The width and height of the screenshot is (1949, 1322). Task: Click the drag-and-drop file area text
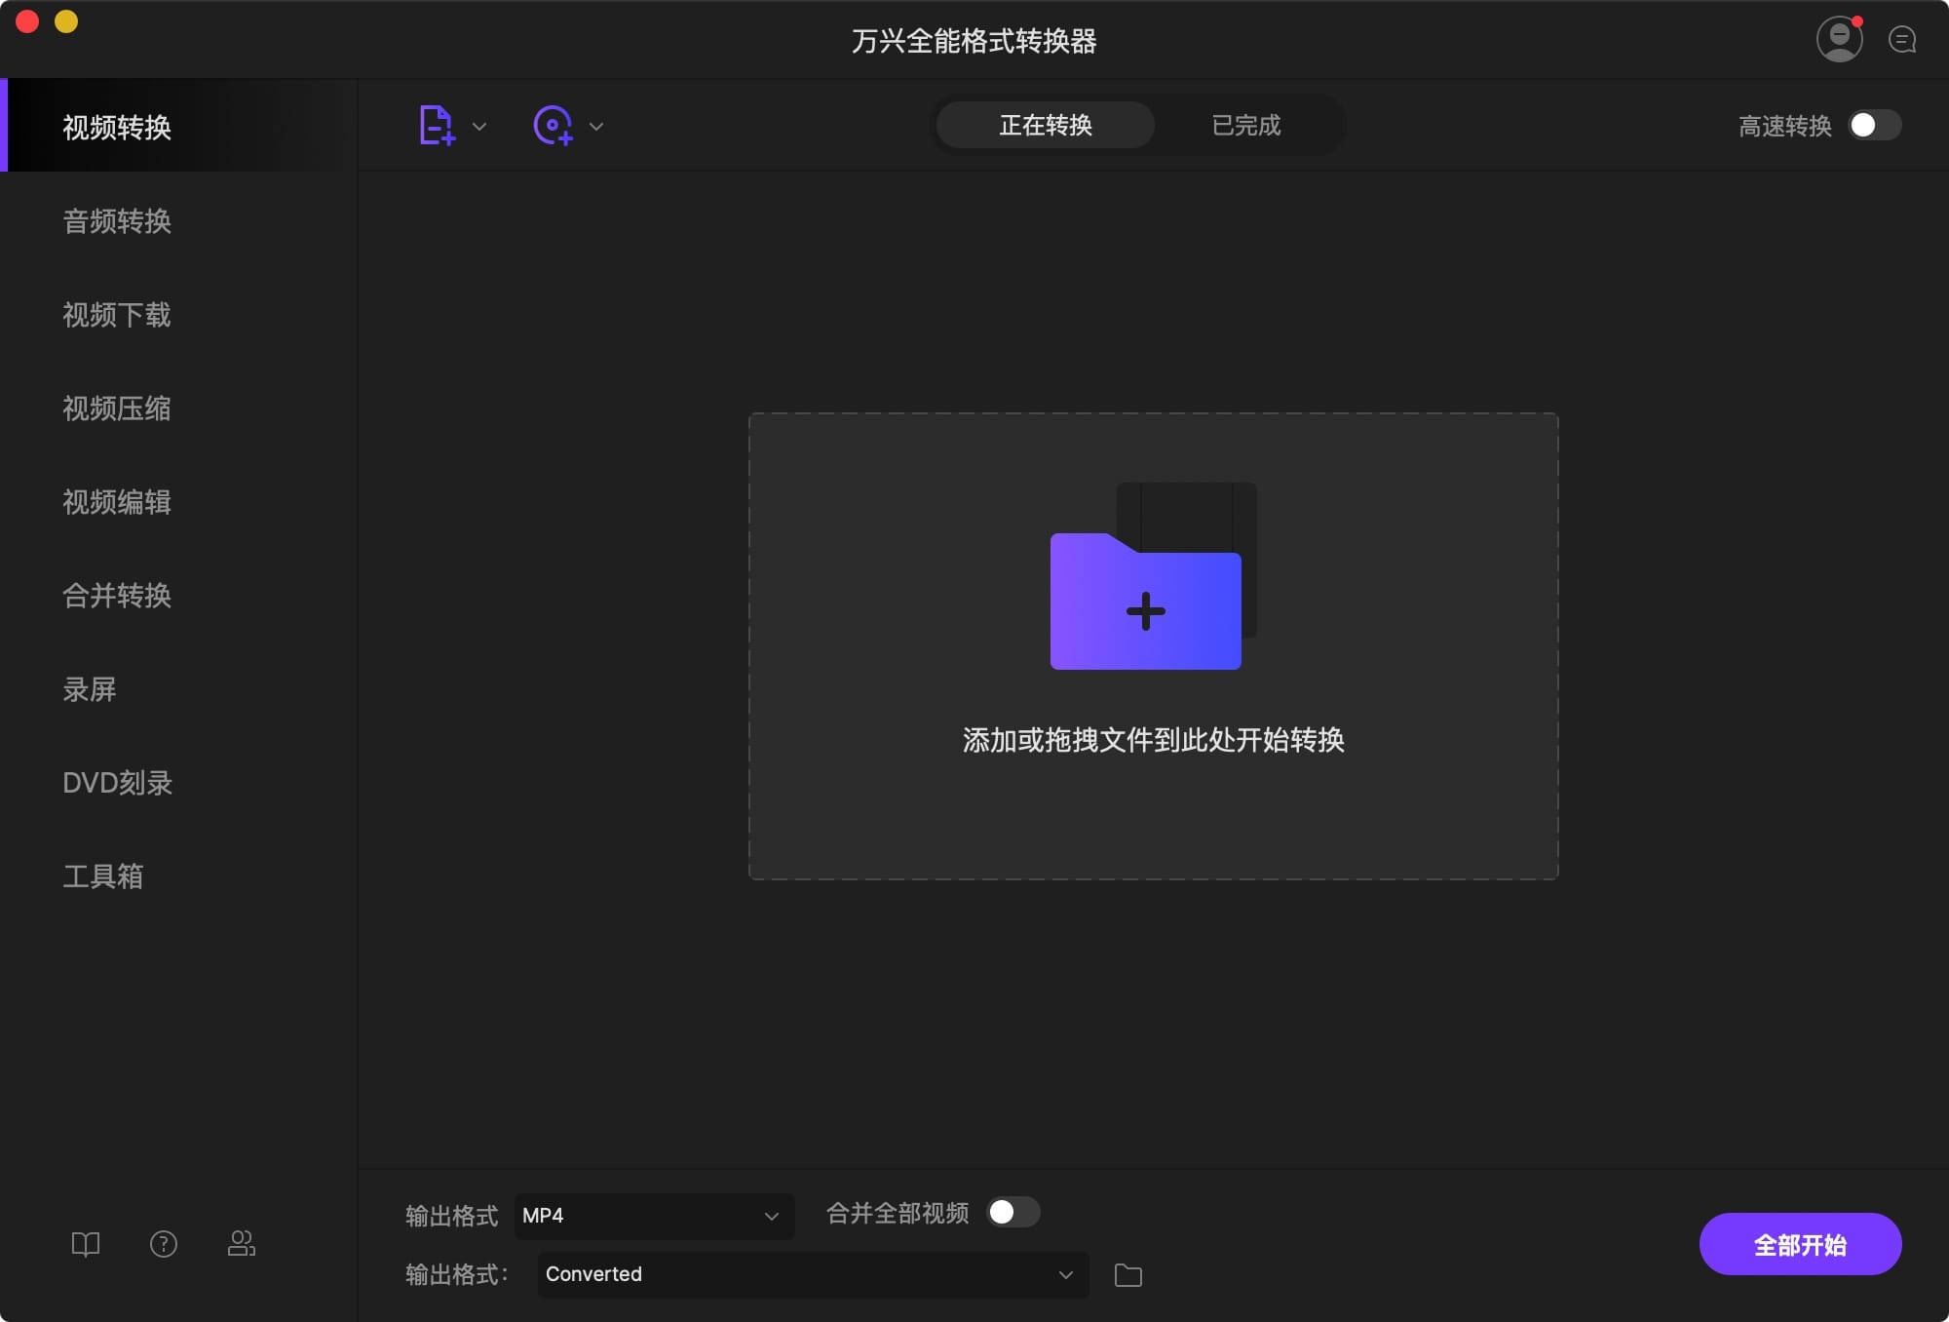(1153, 740)
